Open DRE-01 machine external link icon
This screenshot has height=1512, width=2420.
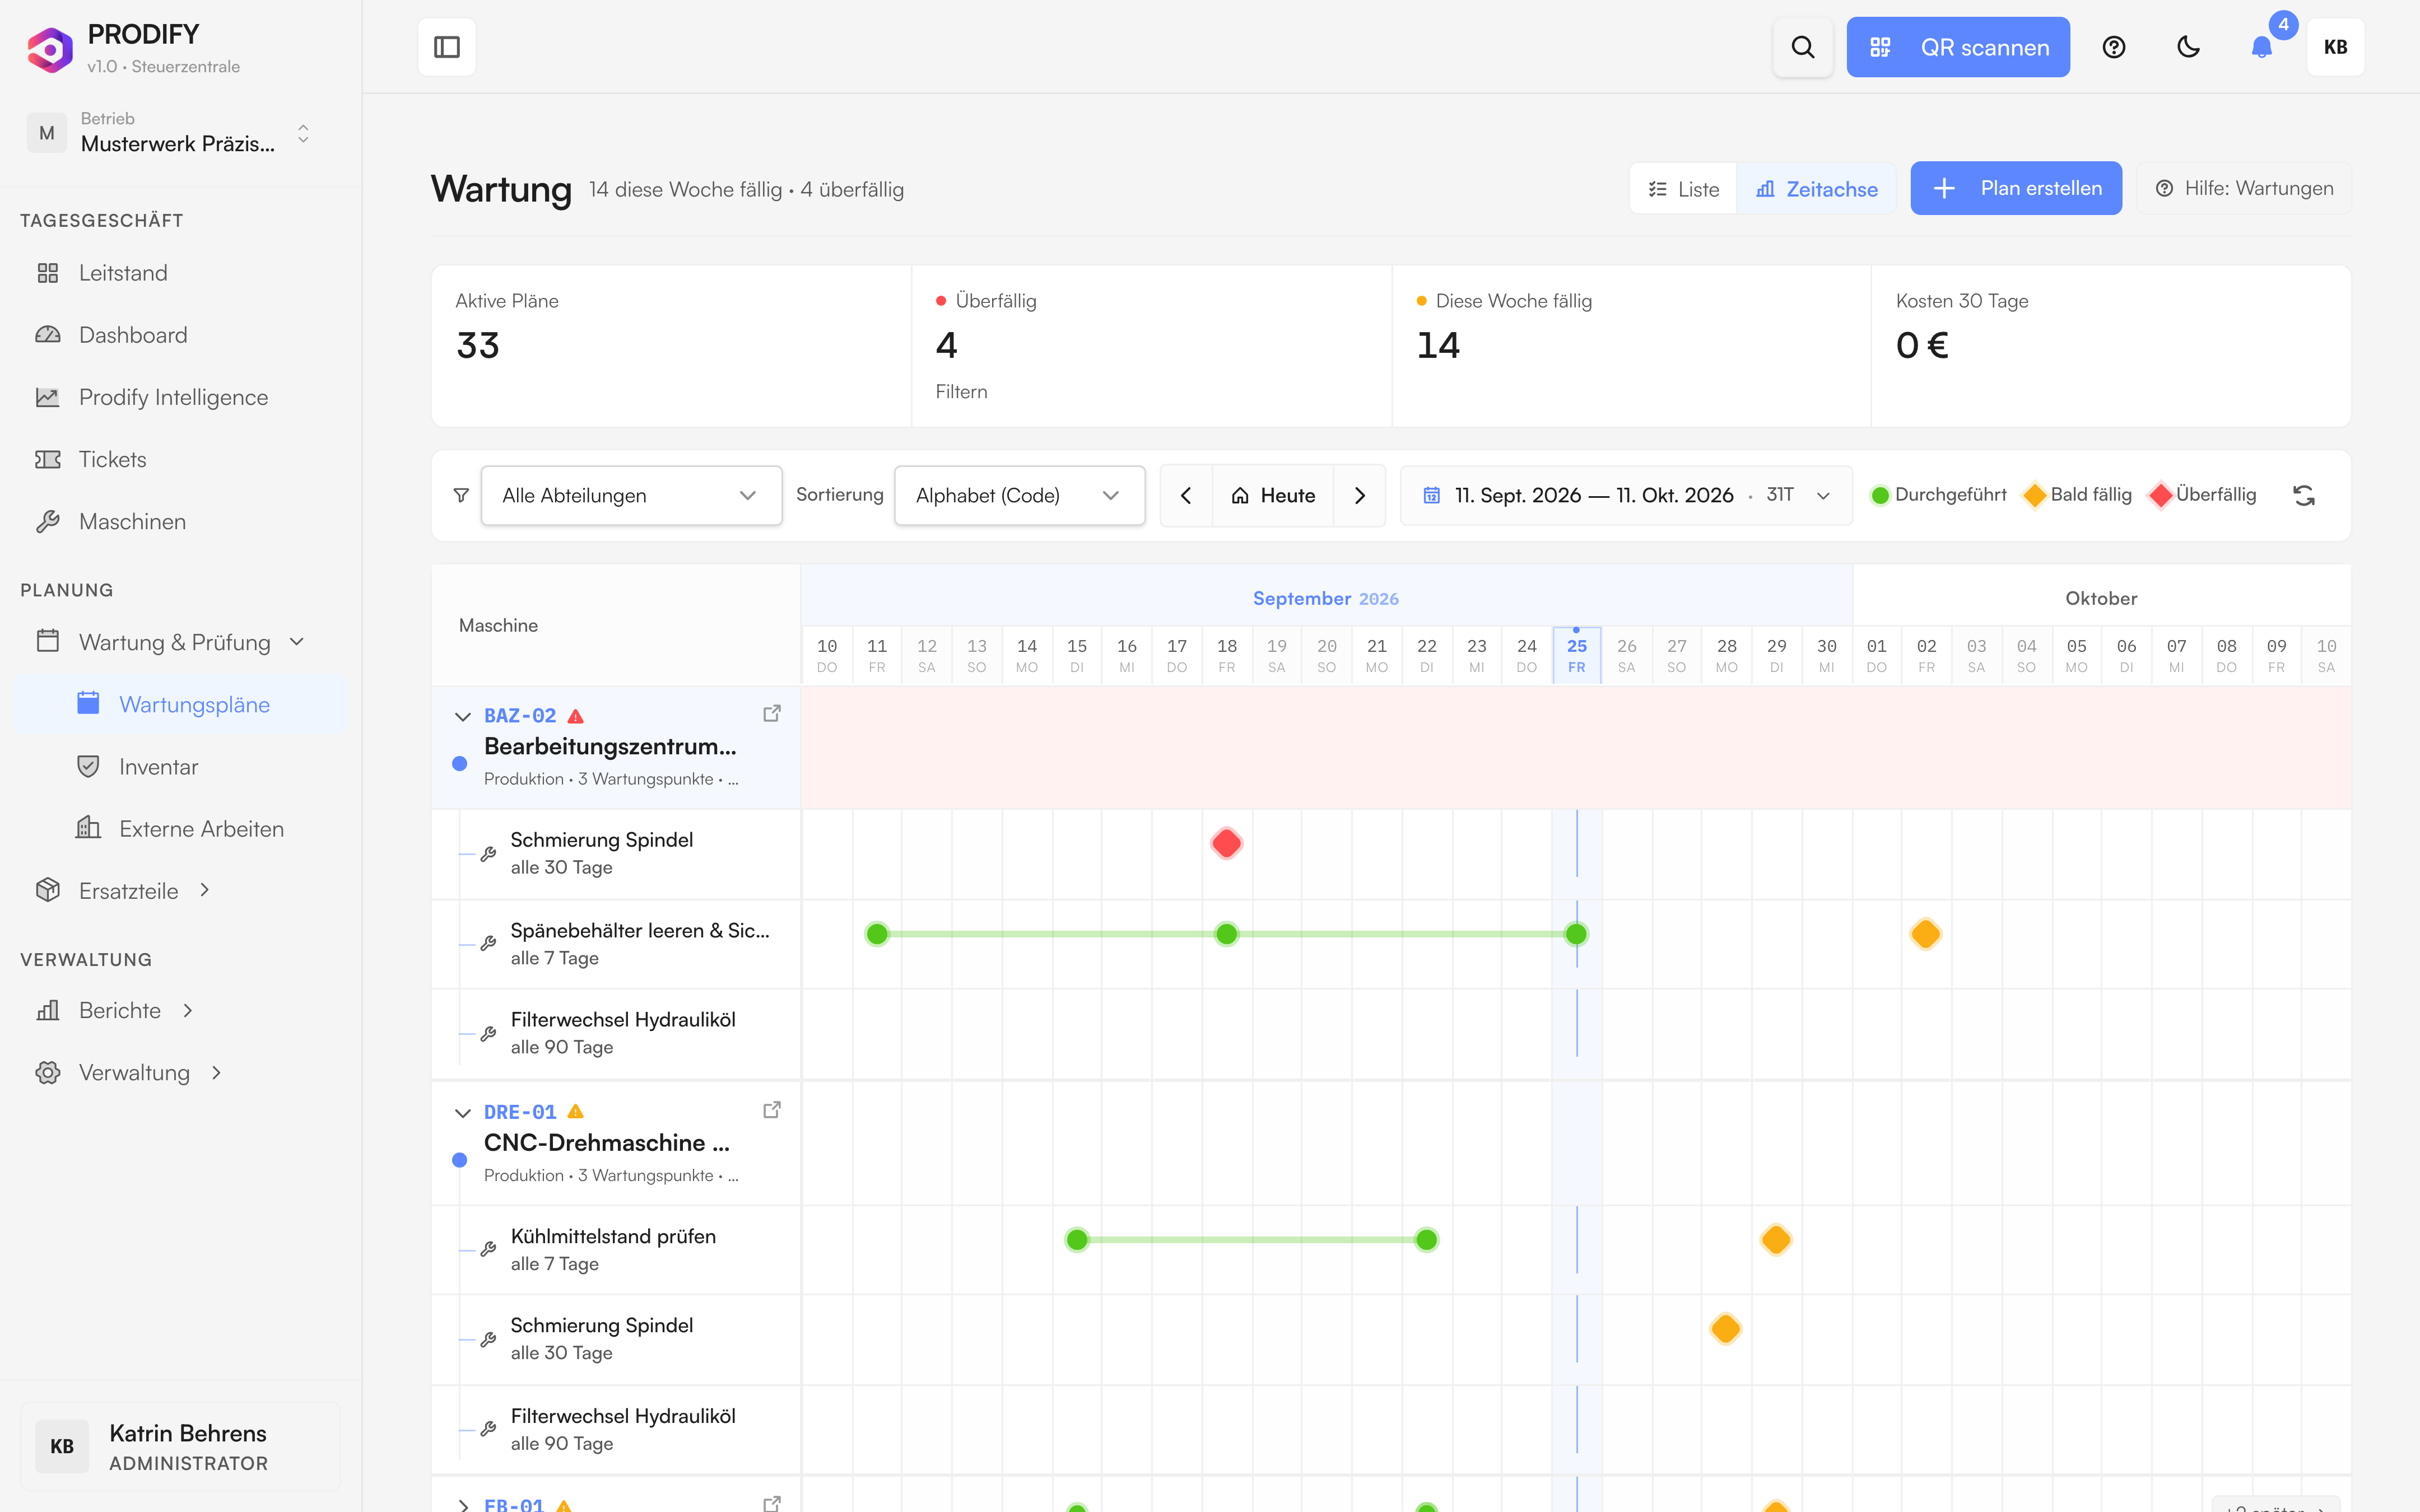click(771, 1110)
